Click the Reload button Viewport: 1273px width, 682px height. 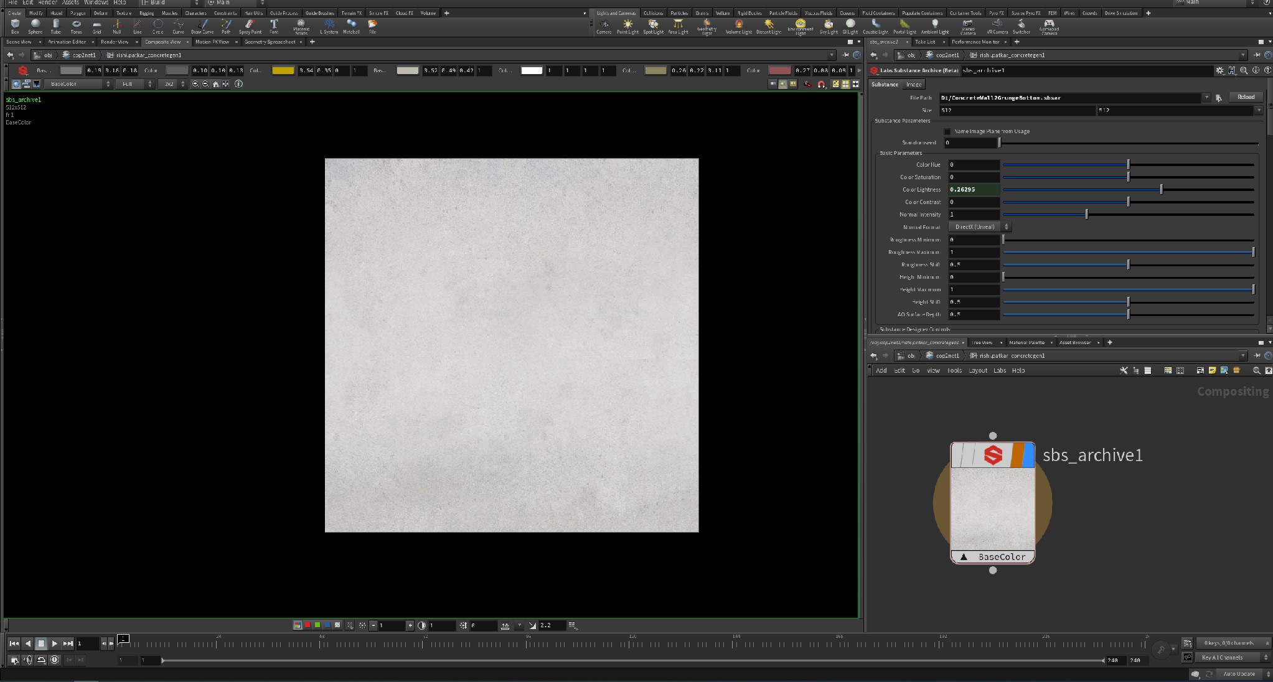(x=1246, y=97)
